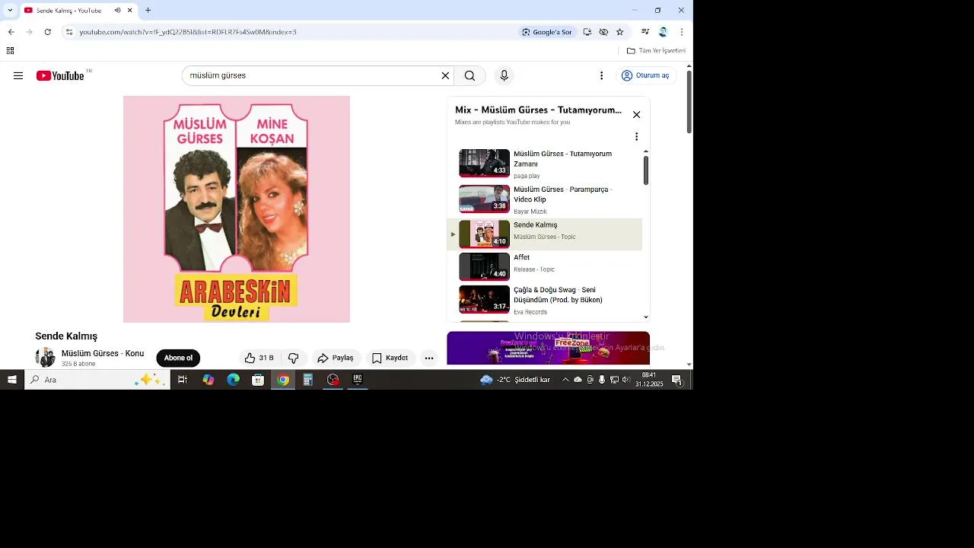Open the volume control in the tray
The width and height of the screenshot is (974, 548).
click(x=626, y=380)
